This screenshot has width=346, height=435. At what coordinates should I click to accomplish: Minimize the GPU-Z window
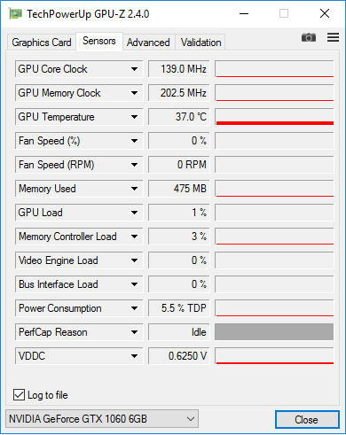coord(244,13)
